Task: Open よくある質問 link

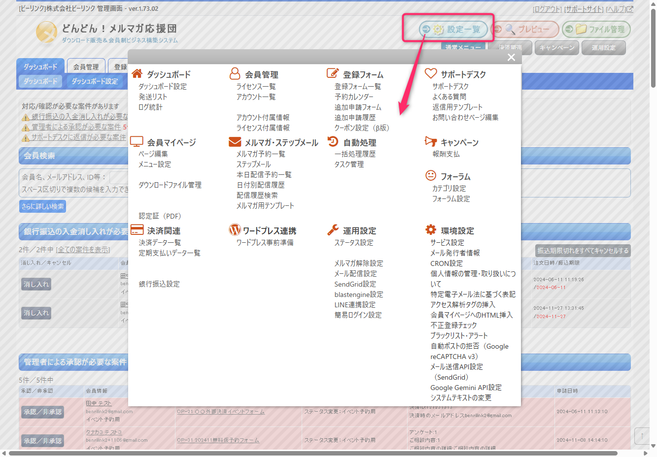Action: (x=449, y=97)
